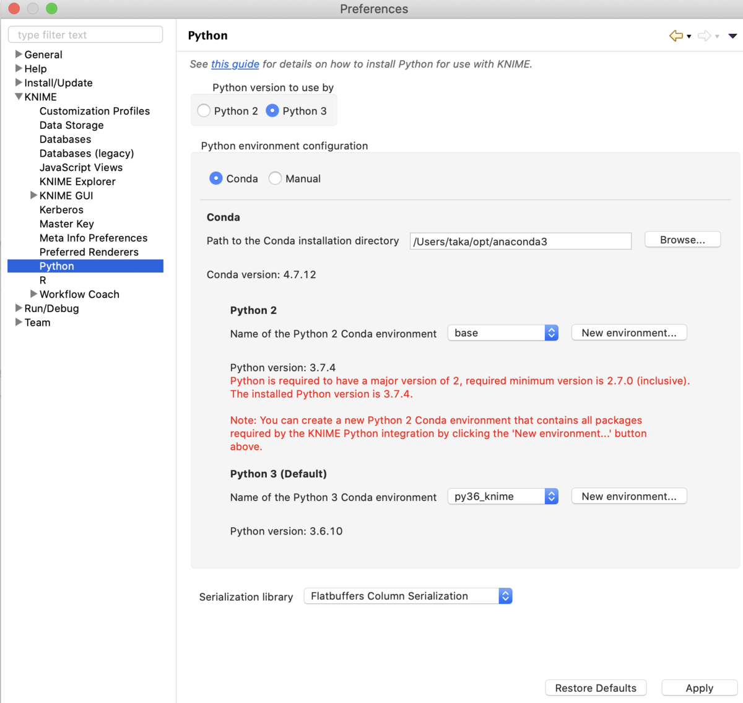Open the 'this guide' link
The width and height of the screenshot is (743, 703).
235,64
